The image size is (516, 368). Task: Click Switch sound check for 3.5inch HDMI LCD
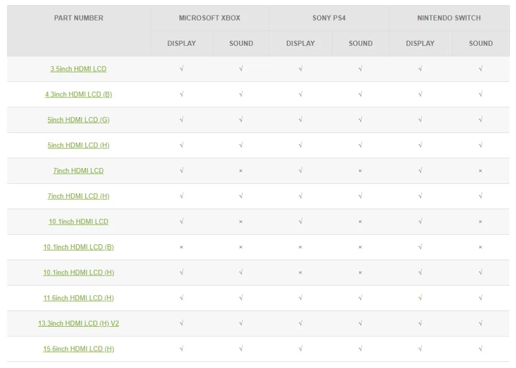click(481, 69)
